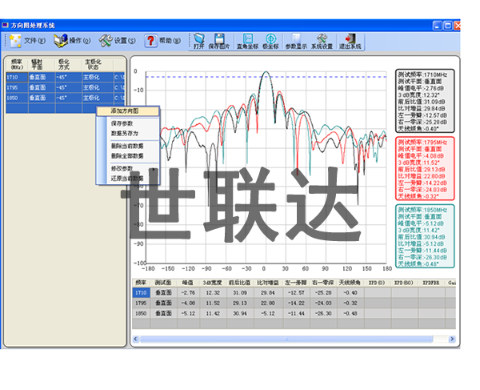480x390 pixels.
Task: Select the 1850 frequency row in the left list
Action: coord(66,98)
